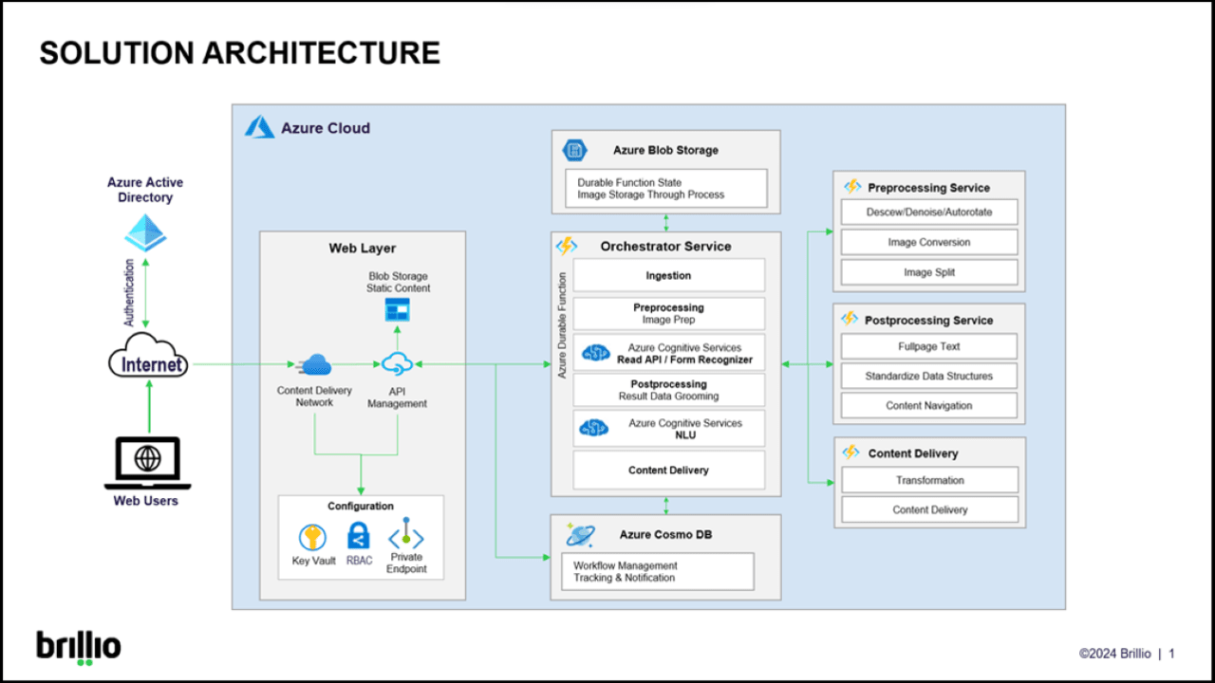Click the SOLUTION ARCHITECTURE title
The height and width of the screenshot is (683, 1215).
239,53
